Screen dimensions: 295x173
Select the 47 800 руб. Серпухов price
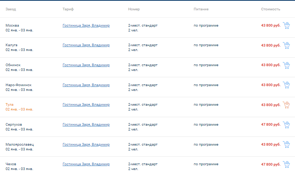click(x=271, y=125)
